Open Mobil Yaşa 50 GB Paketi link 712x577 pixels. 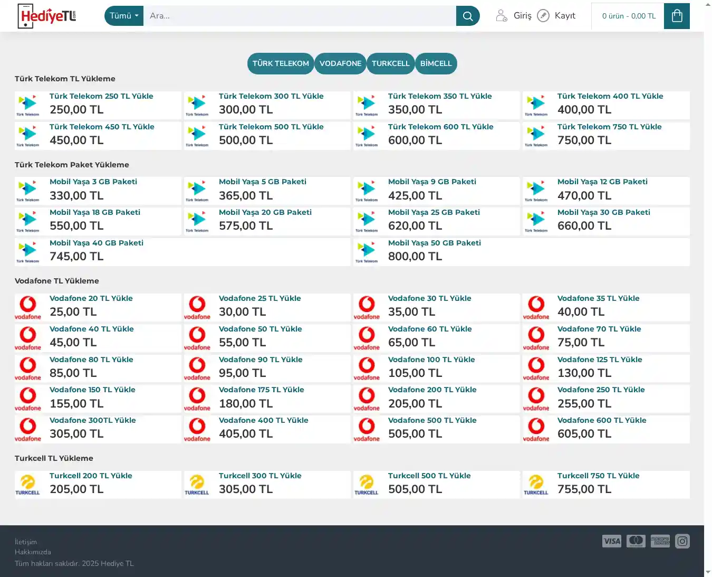click(x=434, y=243)
